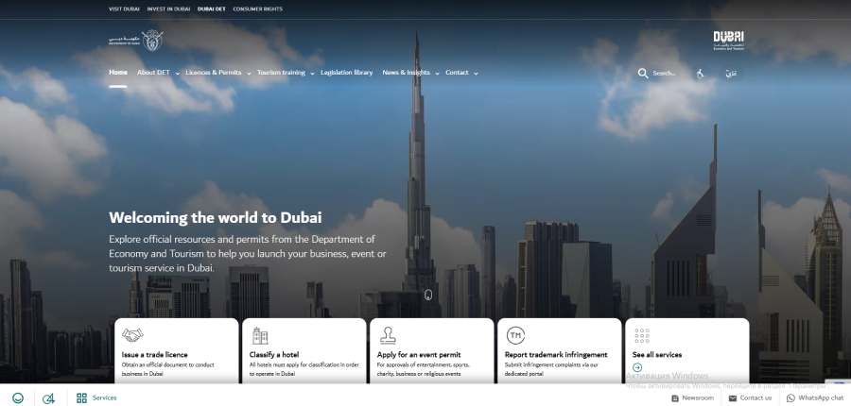Open accessibility options wheelchair icon
Viewport: 851px width, 406px height.
(x=700, y=74)
